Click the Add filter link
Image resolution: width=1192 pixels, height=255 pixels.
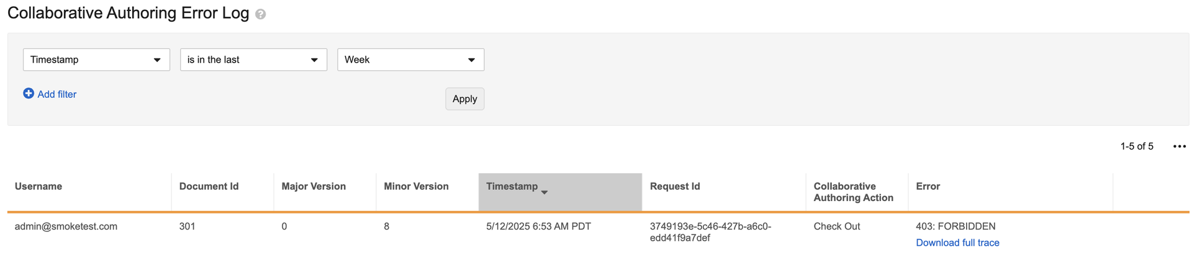coord(57,94)
